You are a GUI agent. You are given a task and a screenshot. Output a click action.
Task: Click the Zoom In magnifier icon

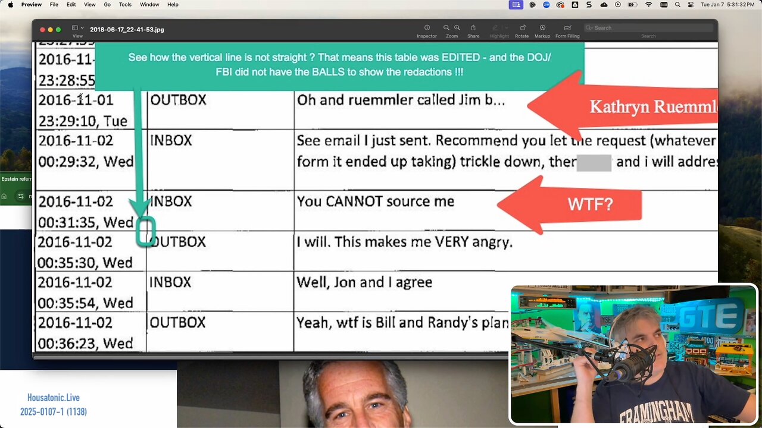pyautogui.click(x=457, y=28)
